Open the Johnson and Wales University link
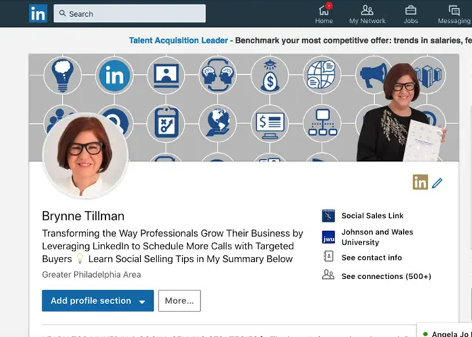The image size is (472, 337). coord(377,237)
